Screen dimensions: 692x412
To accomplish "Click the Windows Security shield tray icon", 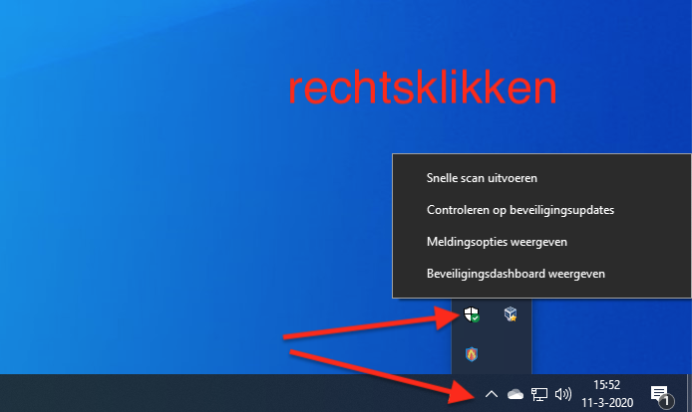I will tap(472, 316).
